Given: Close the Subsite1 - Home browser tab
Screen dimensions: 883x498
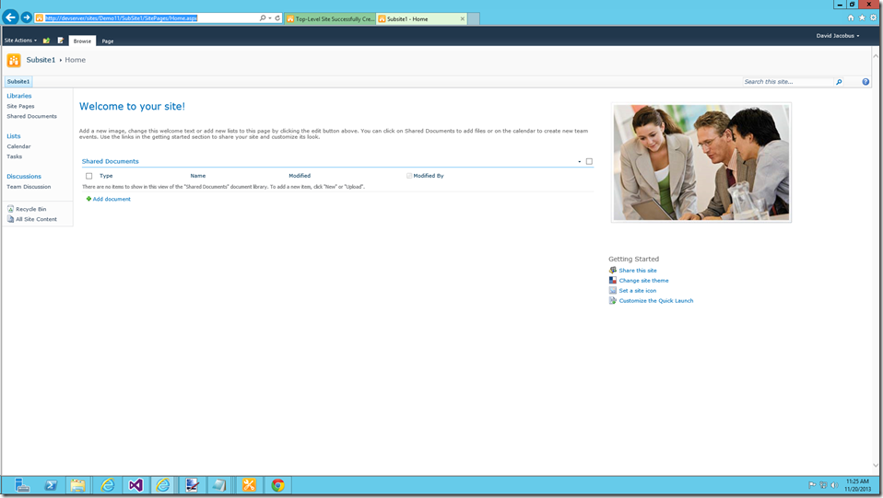Looking at the screenshot, I should (x=463, y=18).
